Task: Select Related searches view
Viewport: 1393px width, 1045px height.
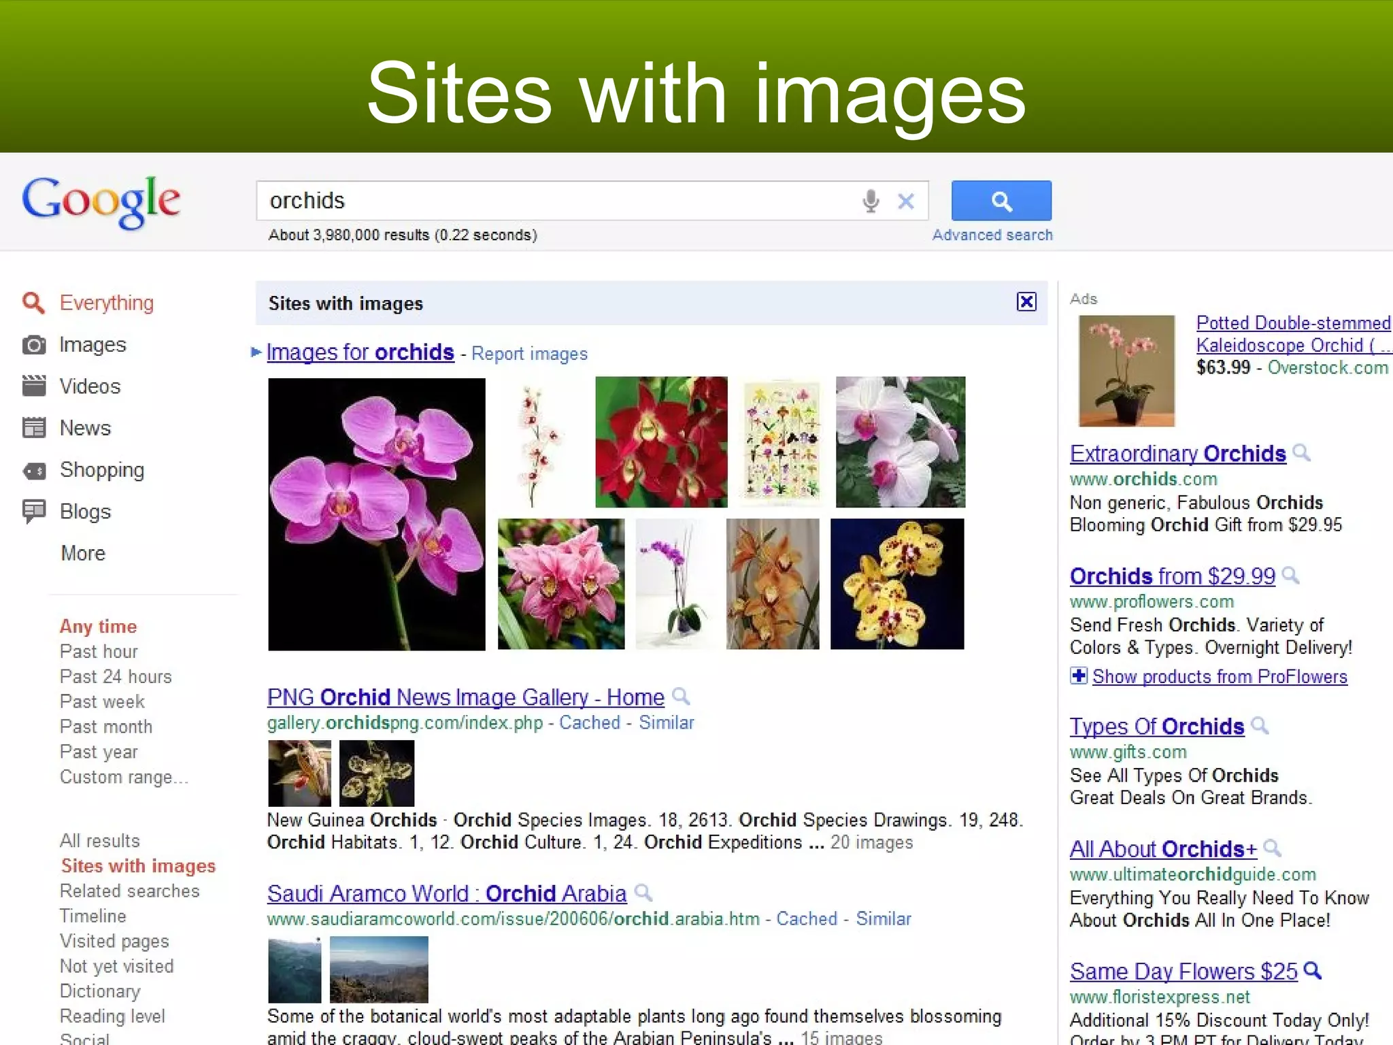Action: pyautogui.click(x=130, y=891)
